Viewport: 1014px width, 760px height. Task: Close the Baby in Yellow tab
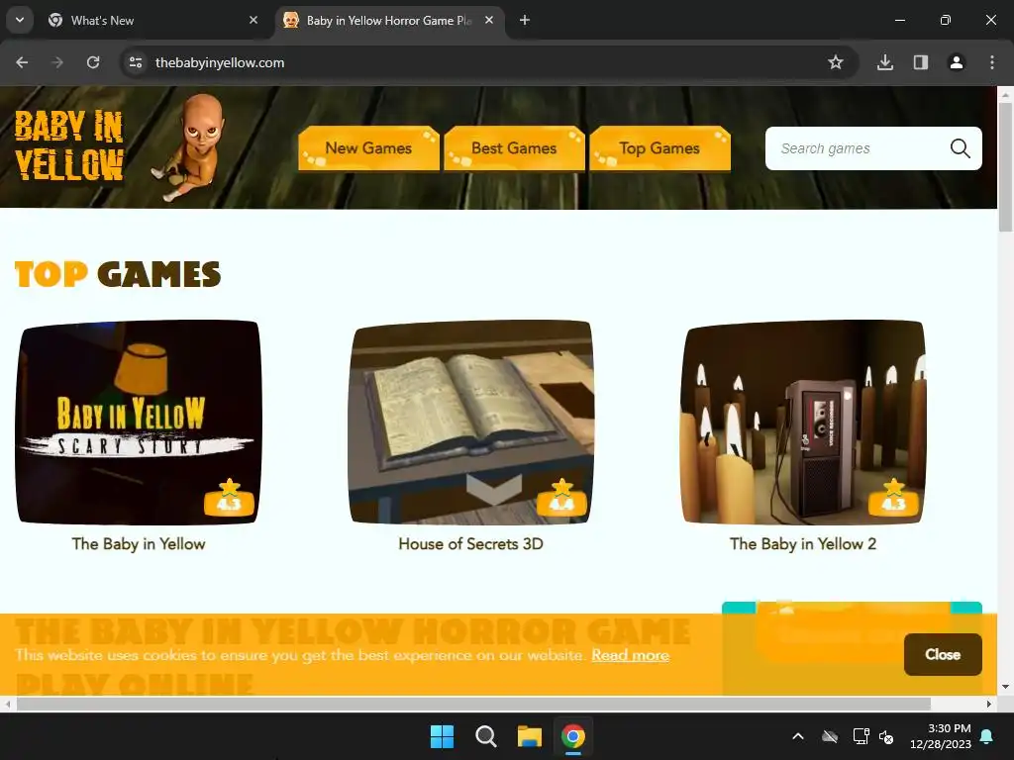pos(489,20)
